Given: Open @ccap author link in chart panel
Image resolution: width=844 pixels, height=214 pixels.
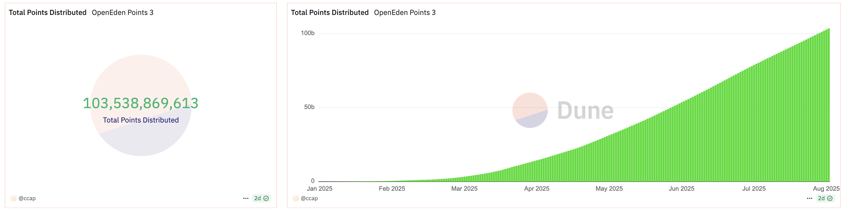Looking at the screenshot, I should (x=309, y=198).
